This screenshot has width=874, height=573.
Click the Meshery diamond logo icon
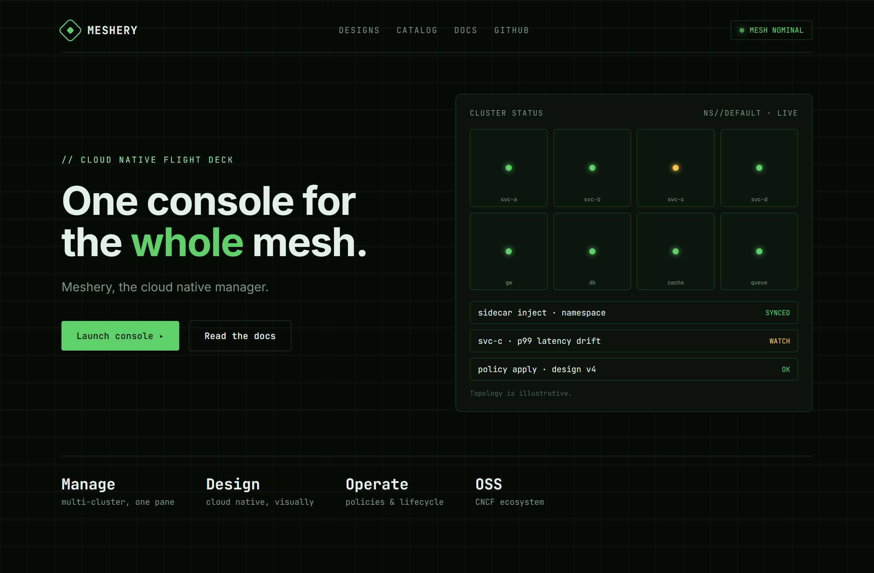tap(70, 30)
